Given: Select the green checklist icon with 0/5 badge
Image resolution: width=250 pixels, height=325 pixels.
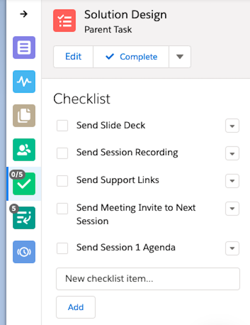Looking at the screenshot, I should point(24,184).
